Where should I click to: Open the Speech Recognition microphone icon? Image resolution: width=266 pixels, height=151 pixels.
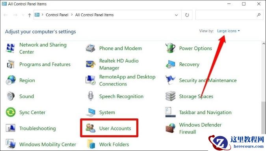[90, 96]
